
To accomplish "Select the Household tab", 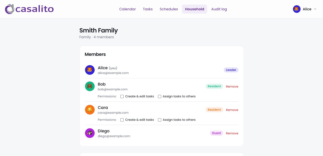I will [195, 9].
